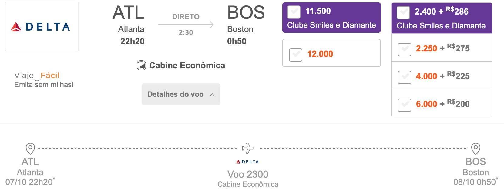Check the 12.000 miles fare option
Screen dimensions: 504x191
296,55
